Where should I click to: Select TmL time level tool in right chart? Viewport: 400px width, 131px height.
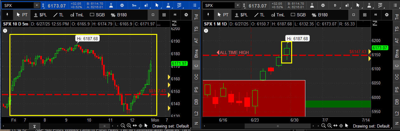click(277, 15)
